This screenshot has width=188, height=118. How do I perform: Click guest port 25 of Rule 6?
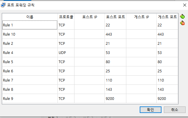167,71
